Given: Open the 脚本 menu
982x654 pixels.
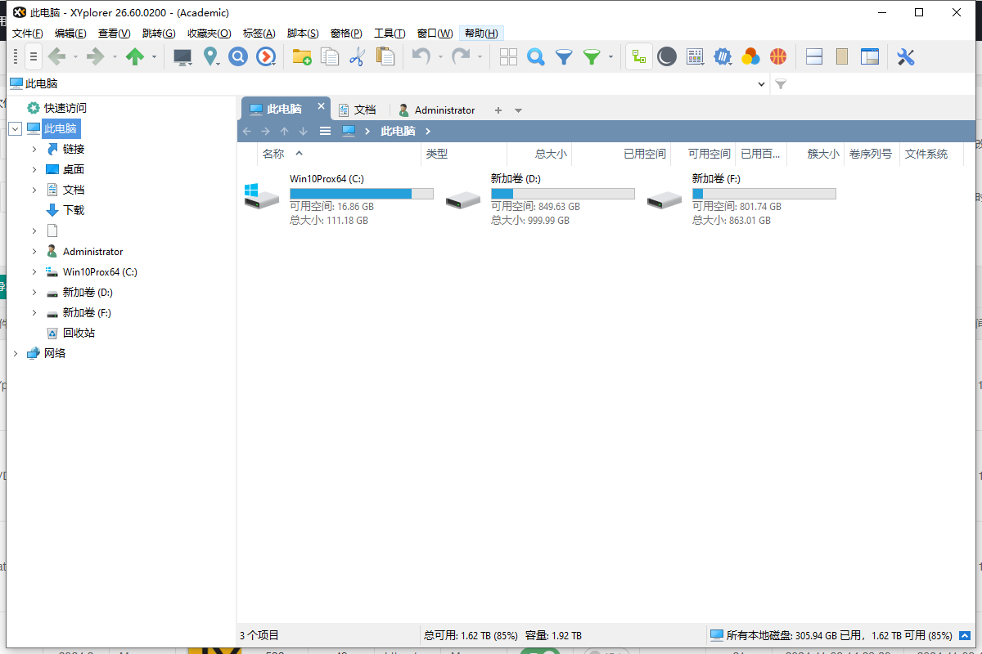Looking at the screenshot, I should click(302, 33).
